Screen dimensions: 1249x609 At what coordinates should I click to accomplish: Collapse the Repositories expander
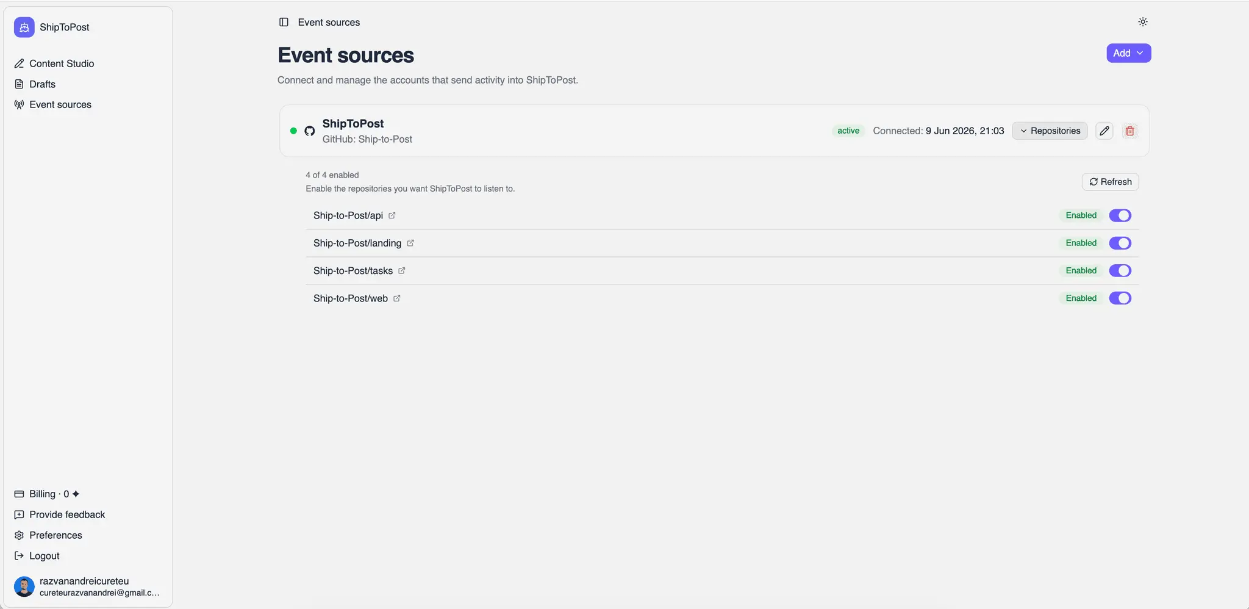pos(1050,131)
